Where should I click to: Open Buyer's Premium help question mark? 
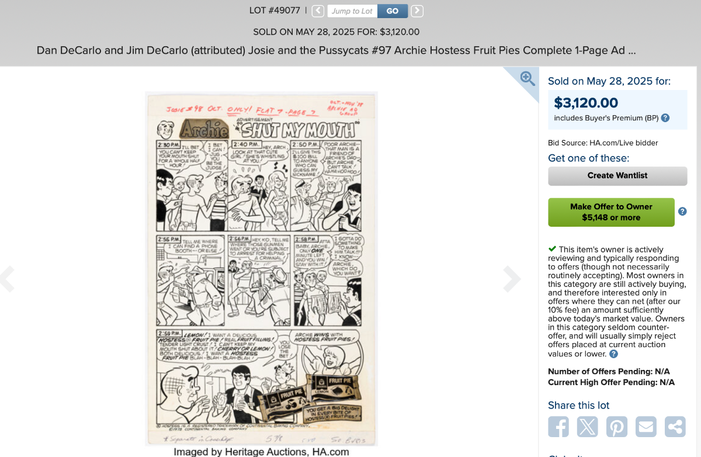(665, 118)
